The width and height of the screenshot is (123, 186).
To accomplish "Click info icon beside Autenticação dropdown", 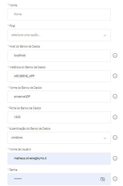I will [115, 138].
